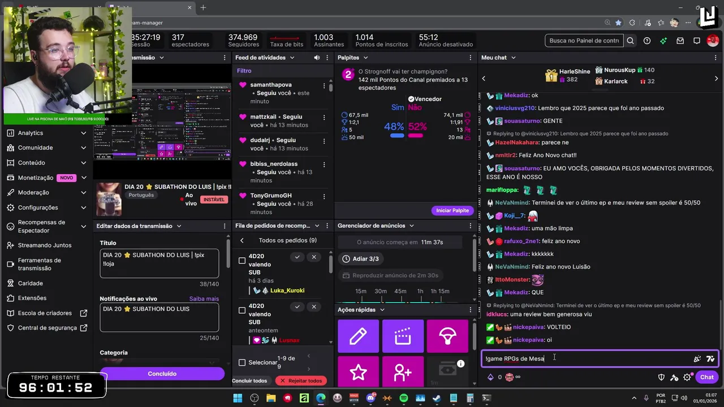
Task: Click the Adiar 3/3 button
Action: coord(360,259)
